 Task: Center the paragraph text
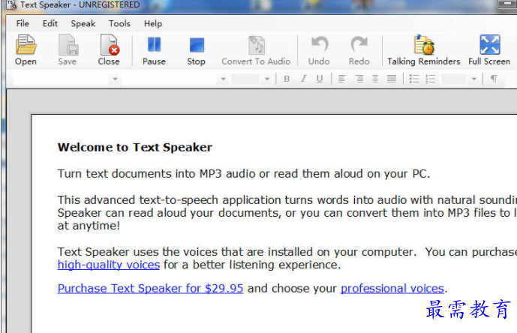(375, 79)
